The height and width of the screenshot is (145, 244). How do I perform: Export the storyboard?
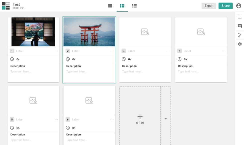pyautogui.click(x=209, y=5)
